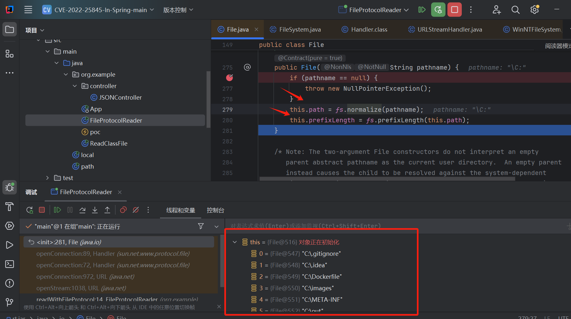Open the Problems tool window icon
The width and height of the screenshot is (571, 319).
(10, 283)
